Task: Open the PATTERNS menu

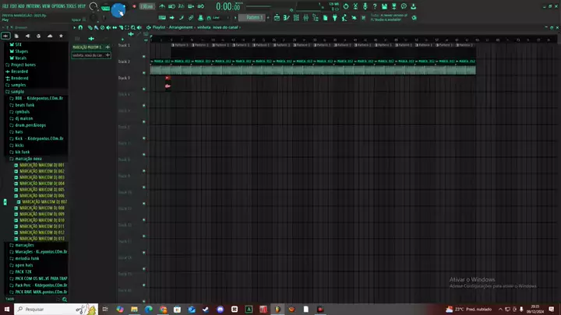Action: (33, 5)
